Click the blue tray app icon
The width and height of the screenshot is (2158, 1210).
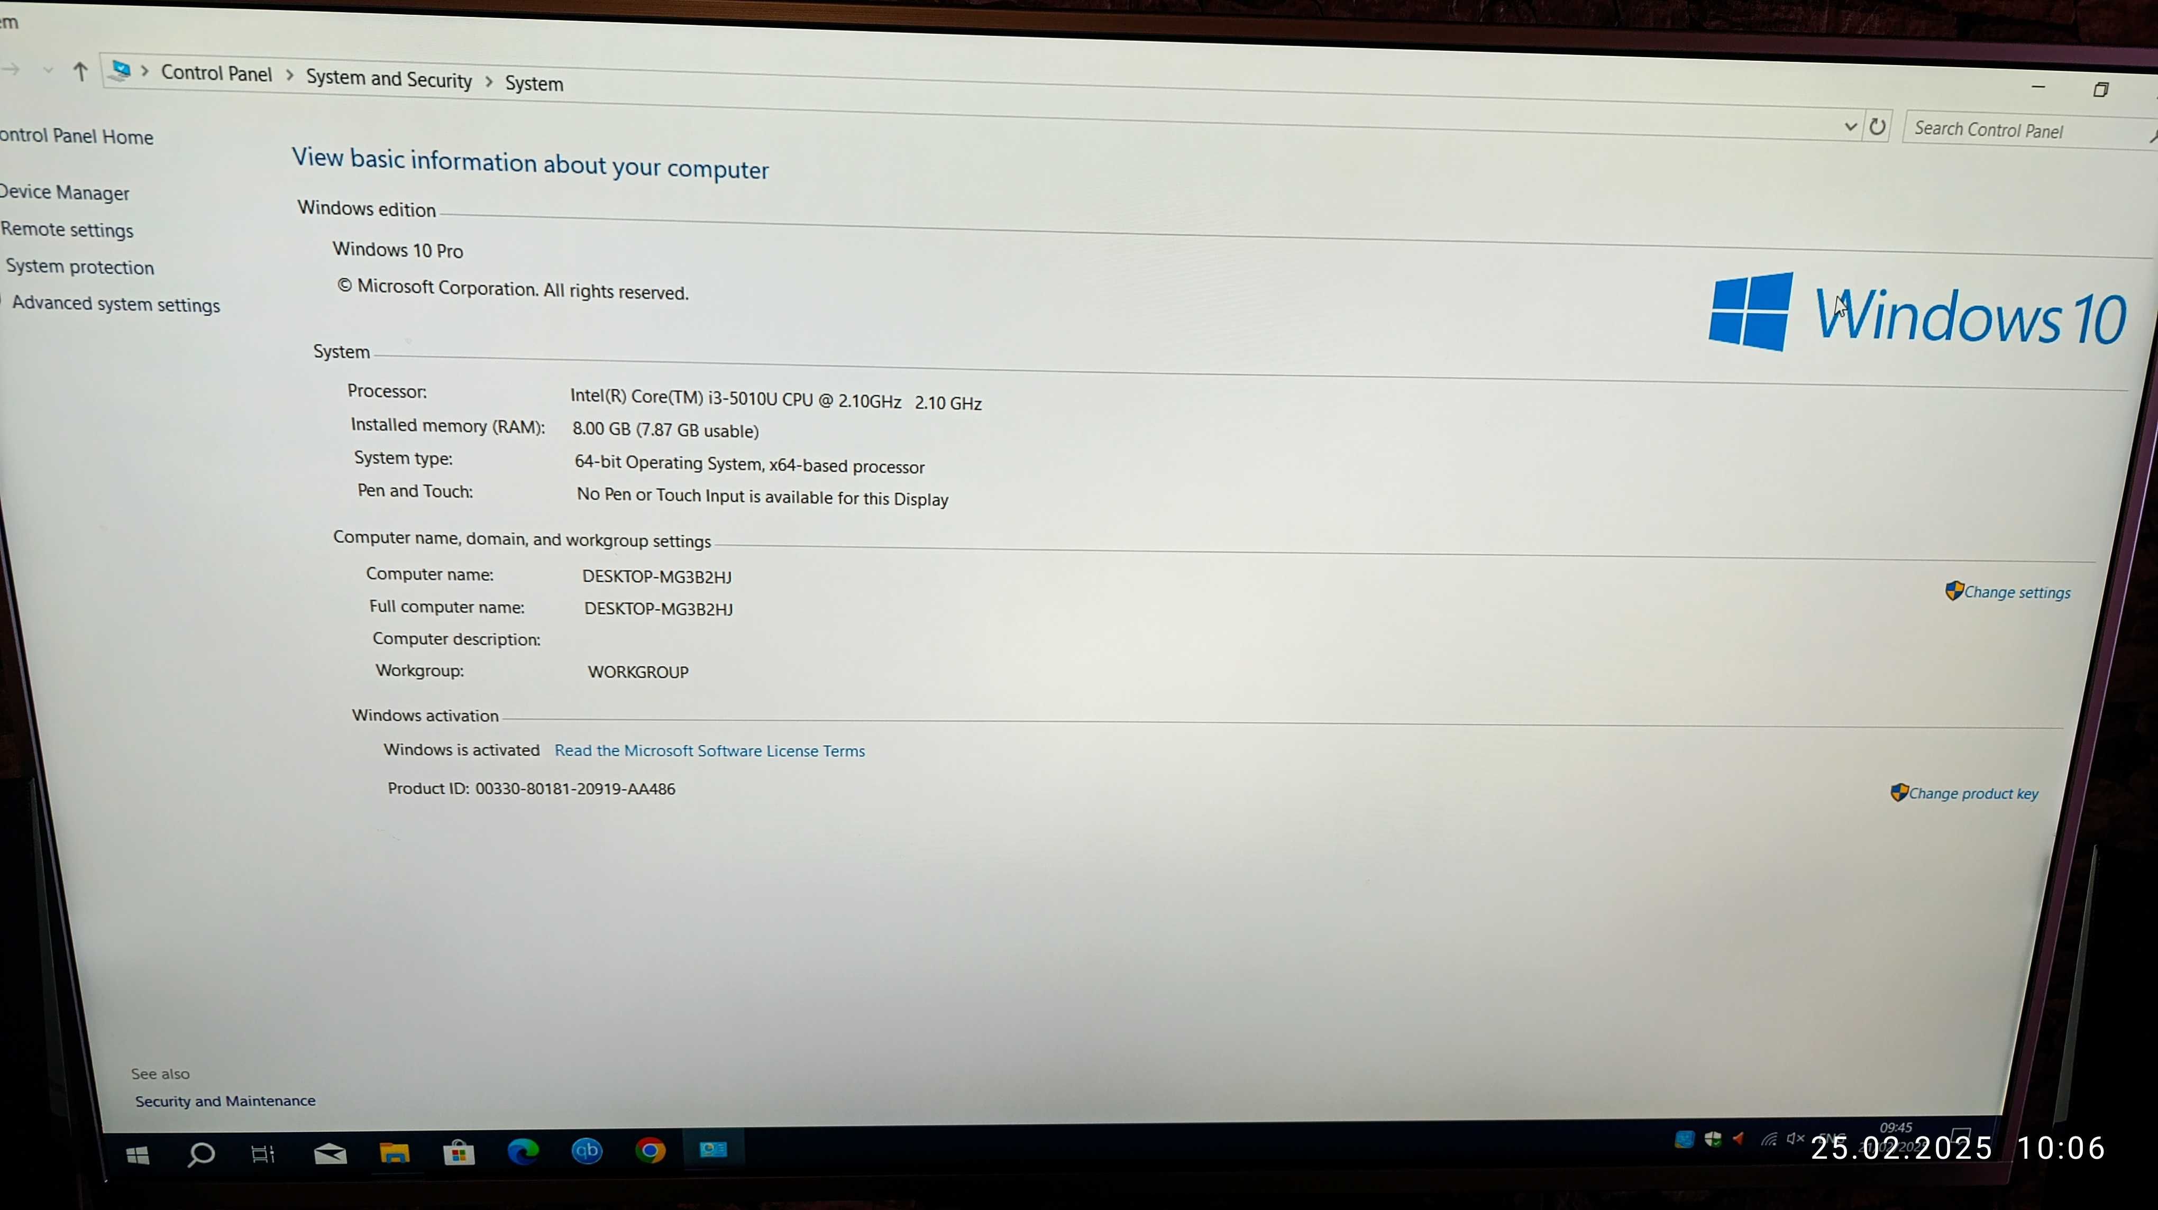[x=1684, y=1139]
